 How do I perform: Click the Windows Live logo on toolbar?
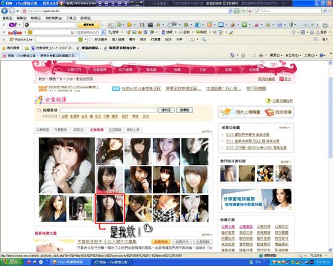pyautogui.click(x=21, y=39)
